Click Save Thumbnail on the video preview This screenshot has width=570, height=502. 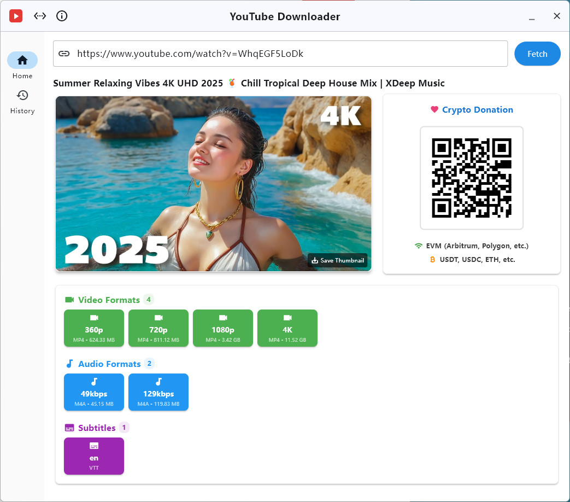click(338, 260)
